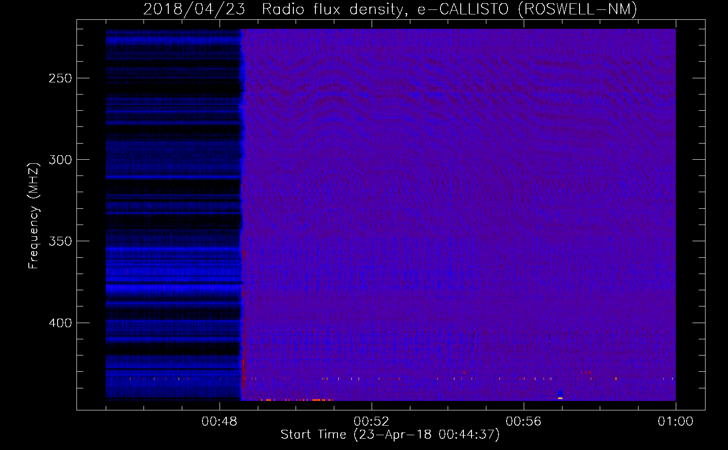
Task: Click the 'Frequency (MHZ)' axis label
Action: point(34,216)
